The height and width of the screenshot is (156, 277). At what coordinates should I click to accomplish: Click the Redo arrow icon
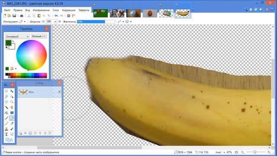tap(61, 16)
